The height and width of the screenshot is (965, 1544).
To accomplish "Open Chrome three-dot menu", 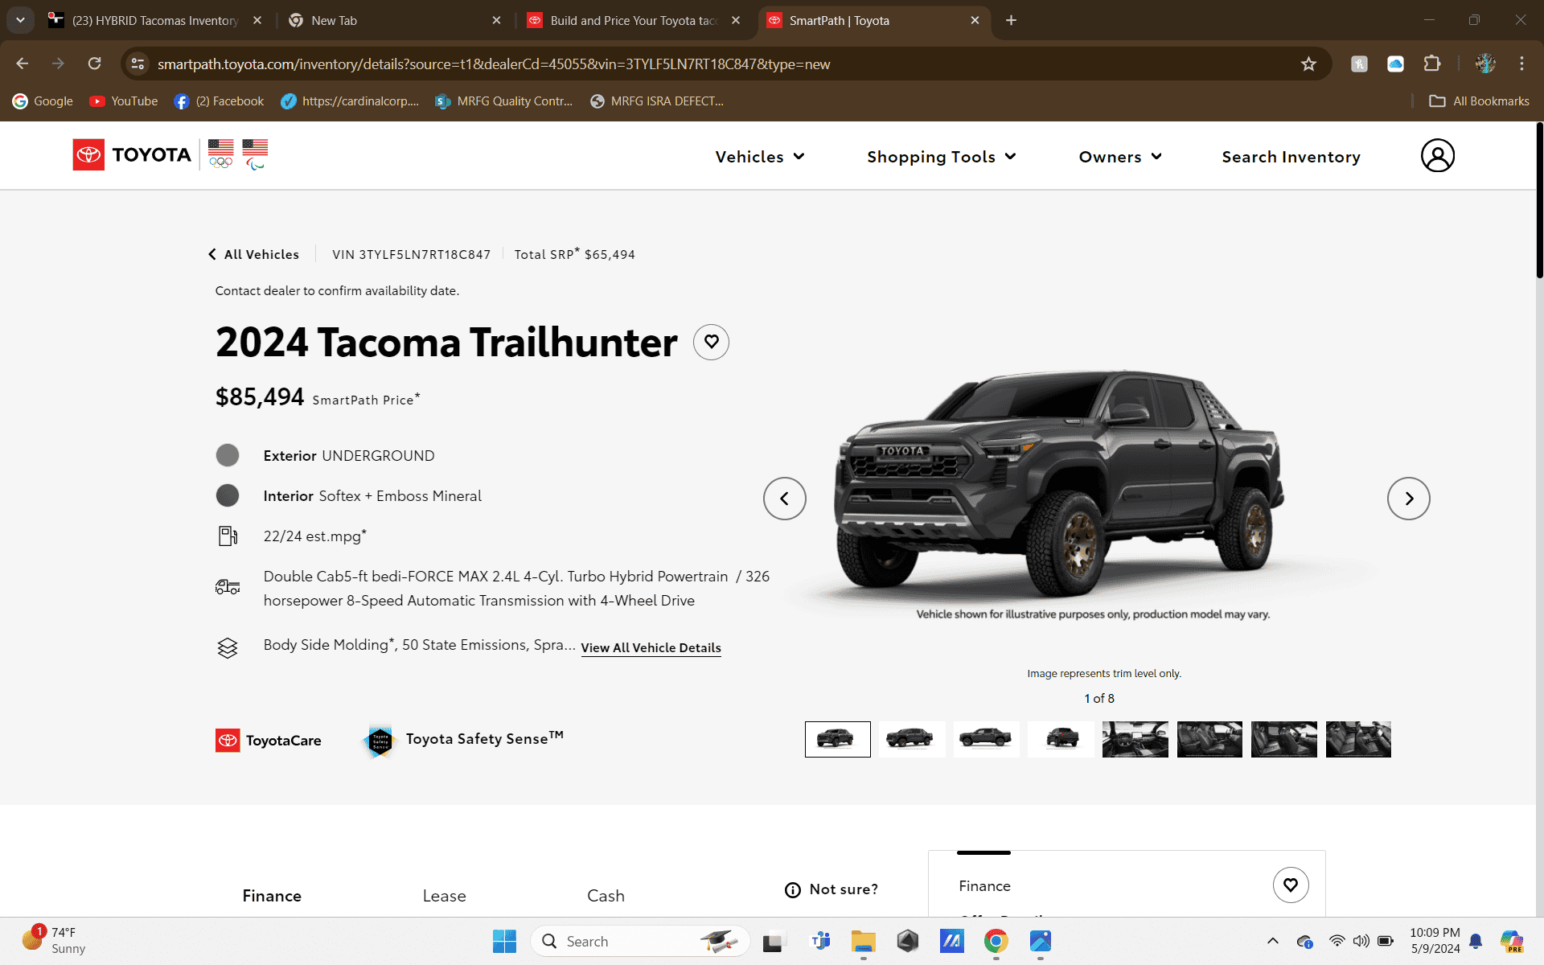I will coord(1521,64).
